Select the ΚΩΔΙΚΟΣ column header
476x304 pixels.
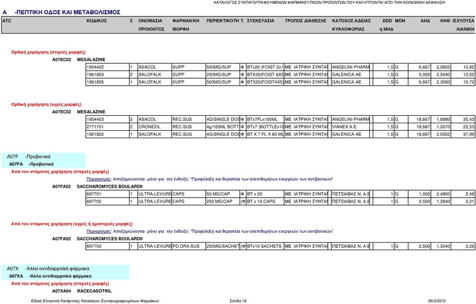(x=97, y=21)
